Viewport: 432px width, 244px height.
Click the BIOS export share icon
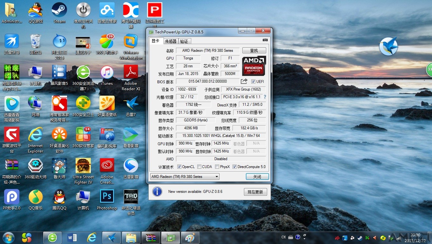tap(244, 81)
